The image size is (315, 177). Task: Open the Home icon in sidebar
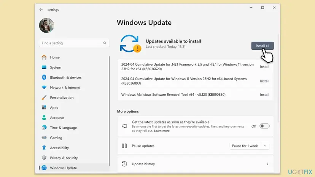coord(44,57)
